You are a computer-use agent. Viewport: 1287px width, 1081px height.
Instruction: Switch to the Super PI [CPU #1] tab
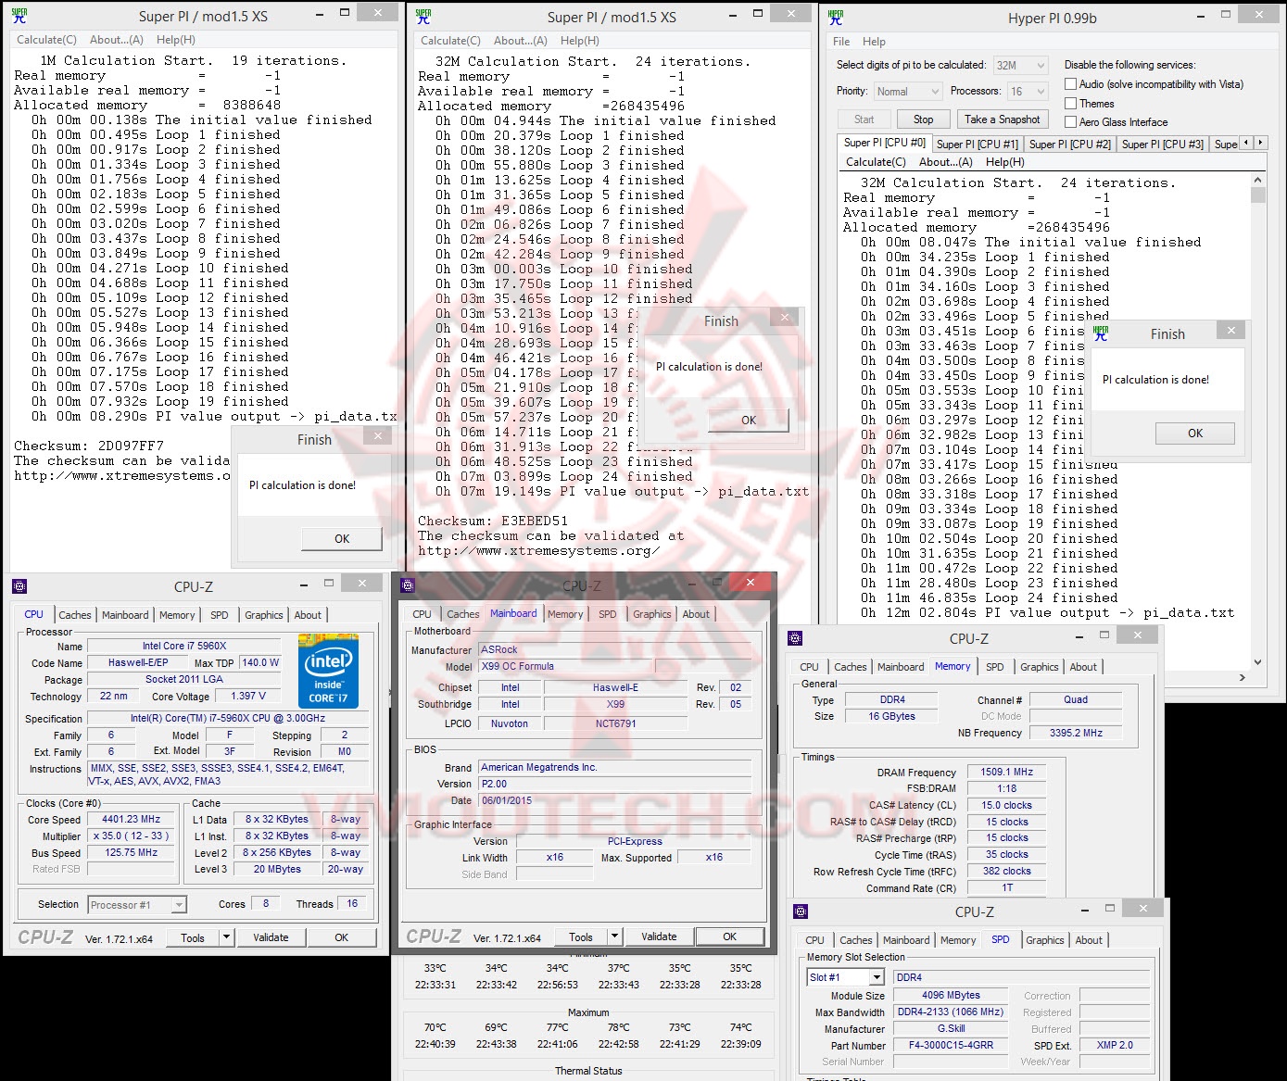977,144
